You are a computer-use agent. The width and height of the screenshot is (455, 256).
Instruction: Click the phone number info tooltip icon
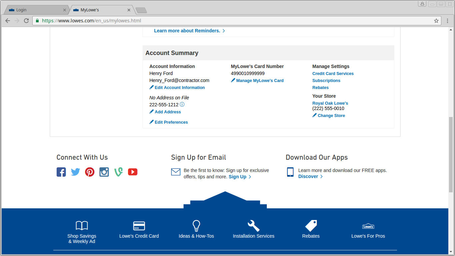[182, 104]
